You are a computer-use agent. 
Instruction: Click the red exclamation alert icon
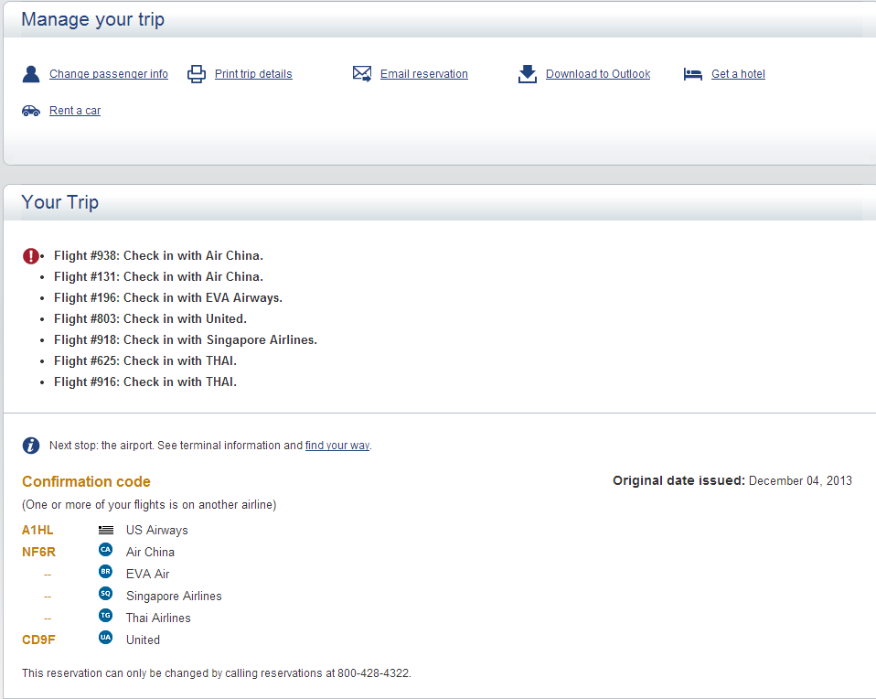tap(31, 256)
